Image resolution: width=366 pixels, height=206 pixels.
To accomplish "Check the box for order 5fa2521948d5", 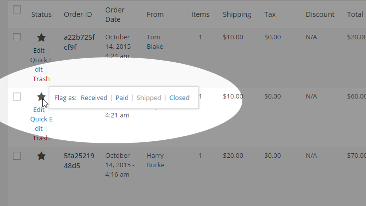I will click(x=17, y=156).
